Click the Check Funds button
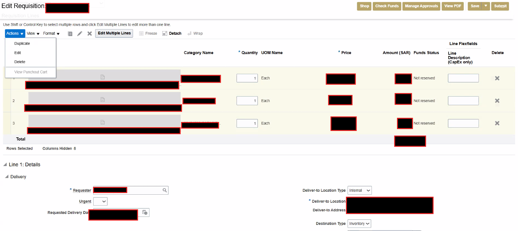 pyautogui.click(x=387, y=6)
